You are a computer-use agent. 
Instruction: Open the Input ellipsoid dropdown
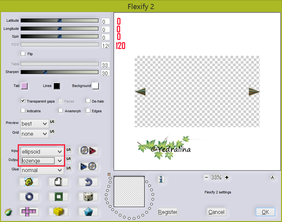point(42,152)
